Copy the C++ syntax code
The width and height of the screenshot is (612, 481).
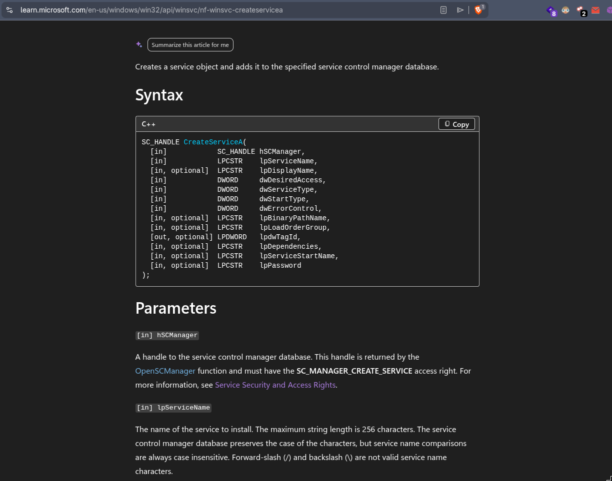pyautogui.click(x=456, y=124)
